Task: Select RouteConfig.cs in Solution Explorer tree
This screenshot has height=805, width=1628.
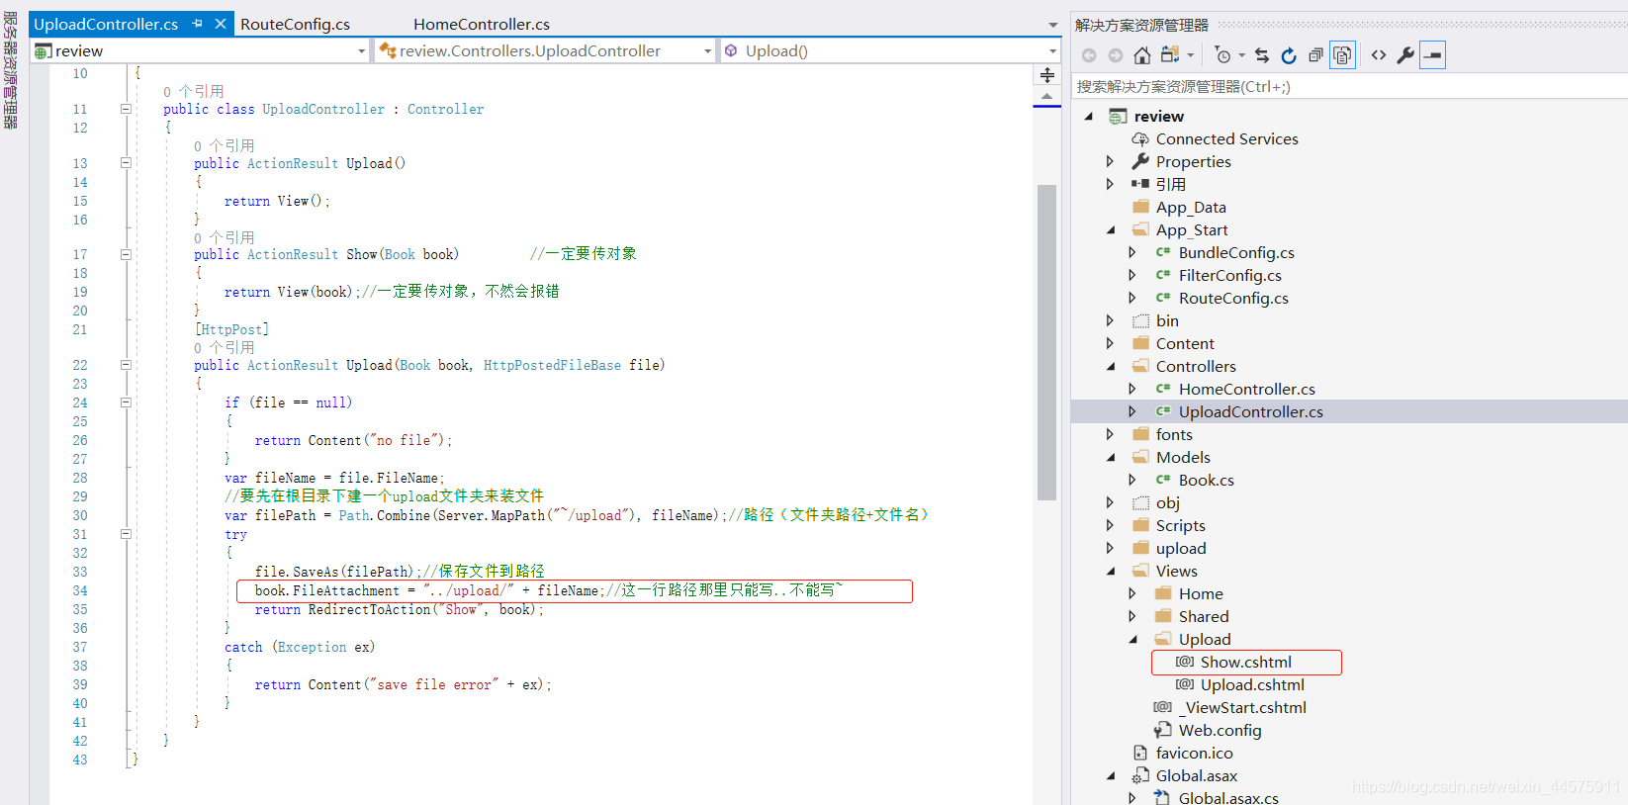Action: [1233, 299]
